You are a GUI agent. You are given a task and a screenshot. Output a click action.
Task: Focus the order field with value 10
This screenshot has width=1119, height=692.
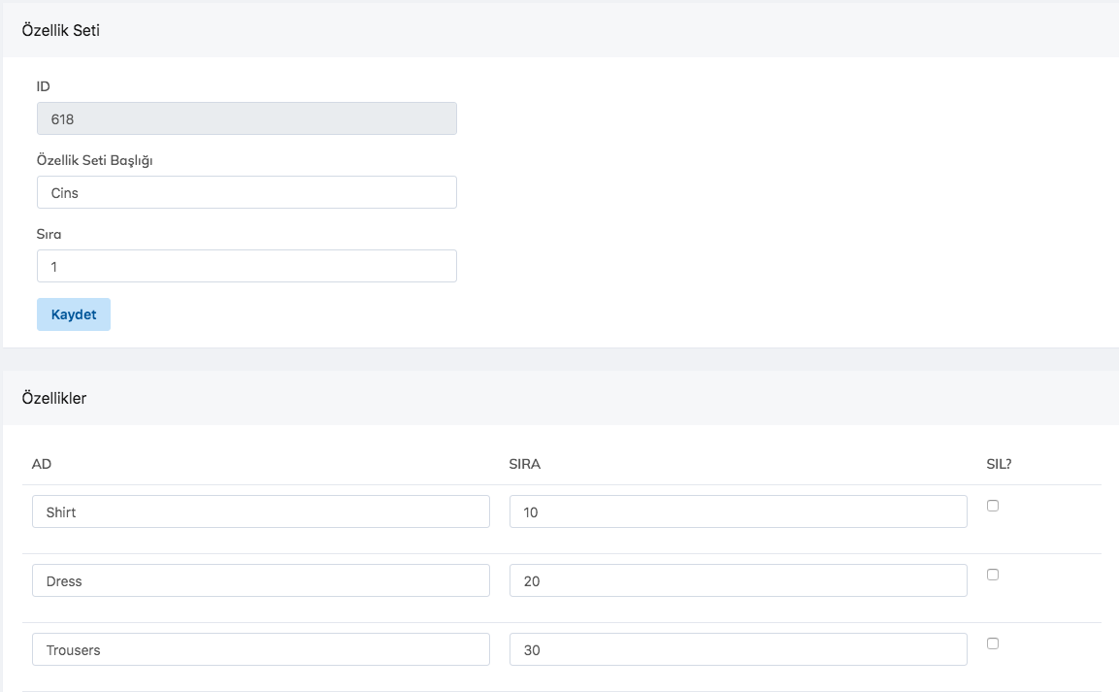pyautogui.click(x=738, y=511)
